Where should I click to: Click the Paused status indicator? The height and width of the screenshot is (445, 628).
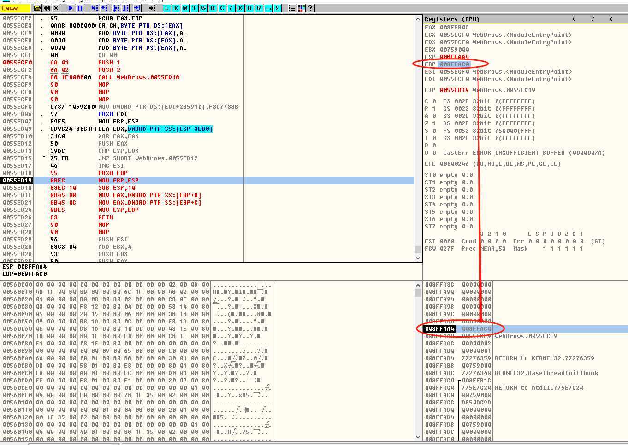click(16, 8)
